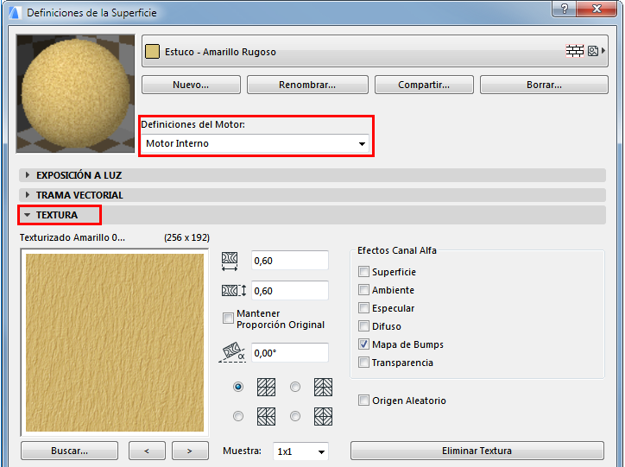Screen dimensions: 625x467
Task: Click the sphere material preview
Action: coord(75,93)
